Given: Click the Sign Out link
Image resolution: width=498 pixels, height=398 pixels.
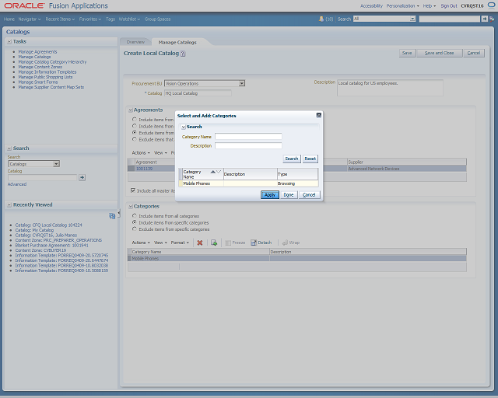Looking at the screenshot, I should (449, 5).
